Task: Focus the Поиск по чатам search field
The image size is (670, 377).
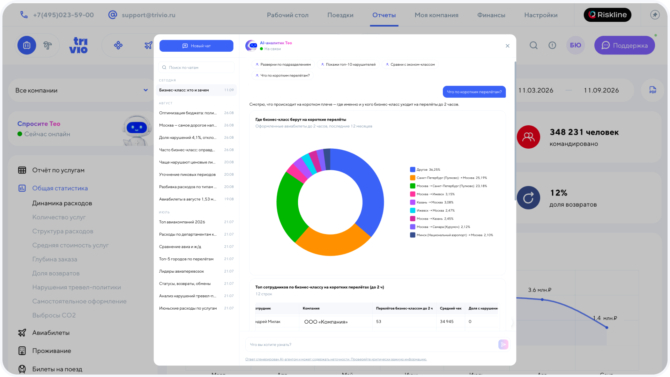Action: (196, 67)
